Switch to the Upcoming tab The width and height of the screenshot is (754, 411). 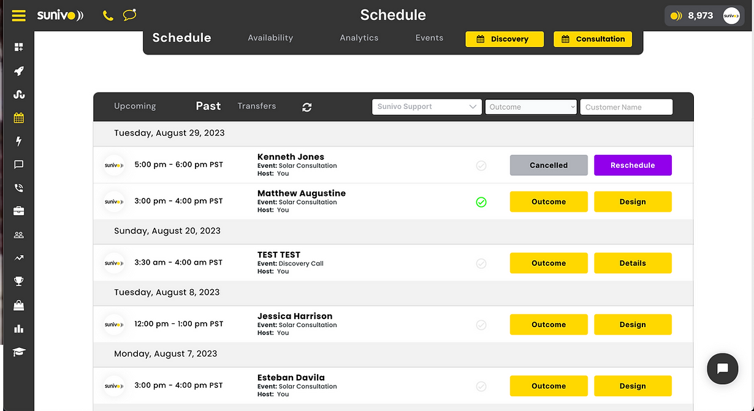point(135,106)
